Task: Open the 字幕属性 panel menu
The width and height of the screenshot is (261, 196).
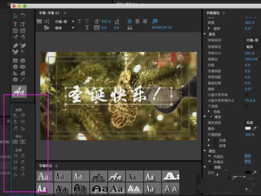Action: (224, 13)
